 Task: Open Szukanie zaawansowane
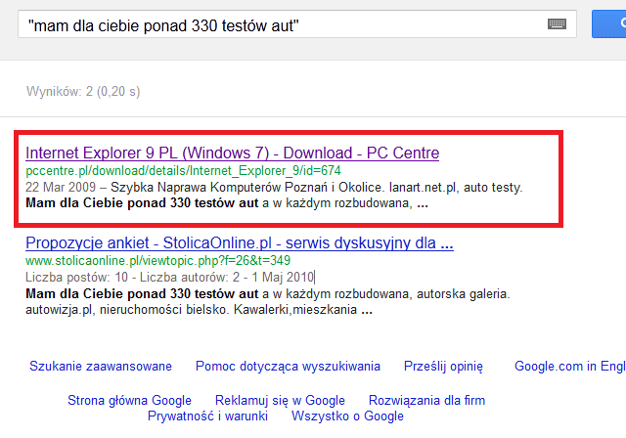point(101,367)
